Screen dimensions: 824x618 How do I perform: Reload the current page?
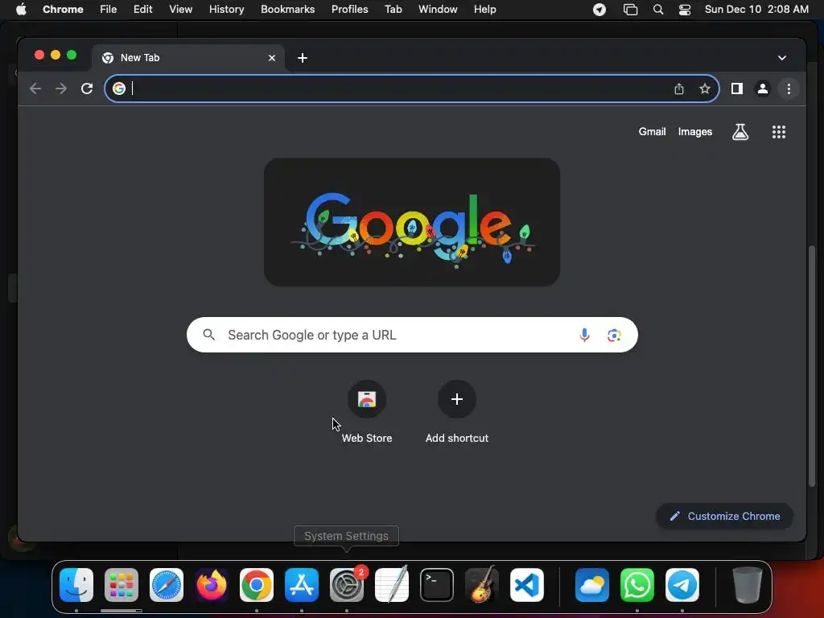[87, 89]
